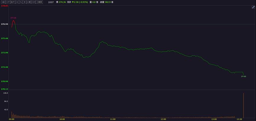
Task: Click the tall closing volume bar at 13:30
Action: tap(244, 105)
